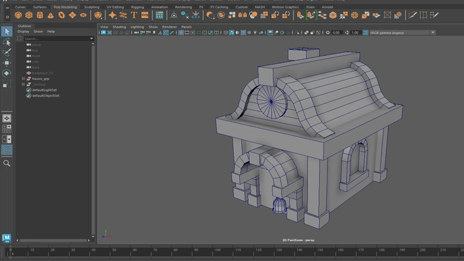Expand the house_grp node
This screenshot has height=261, width=464.
coord(23,79)
